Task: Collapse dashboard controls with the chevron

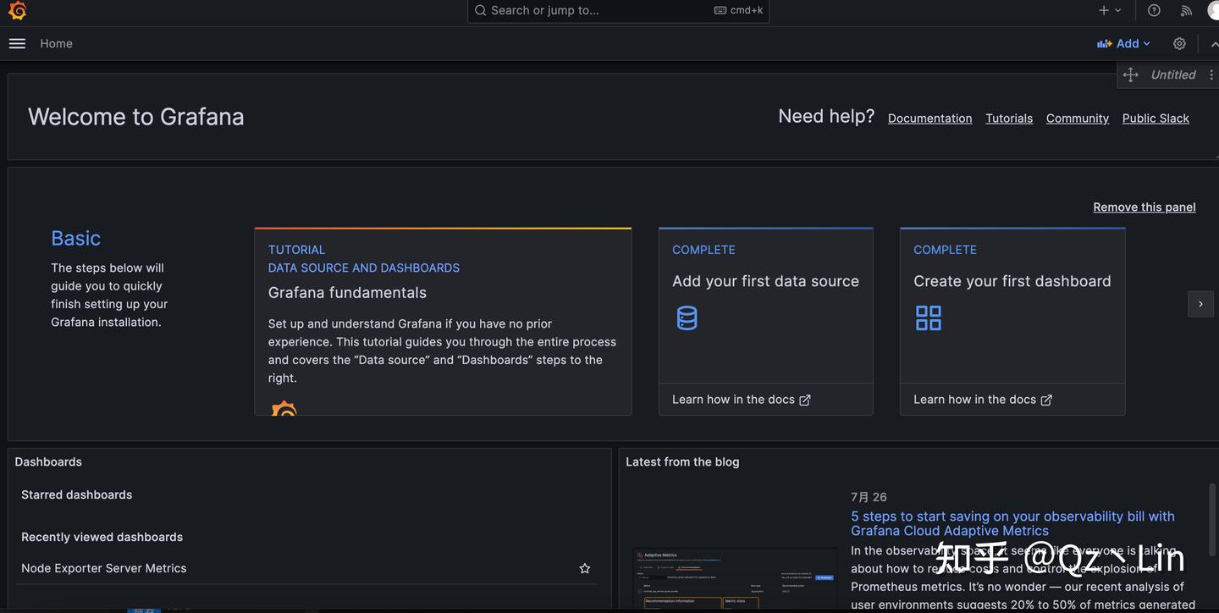Action: point(1214,42)
